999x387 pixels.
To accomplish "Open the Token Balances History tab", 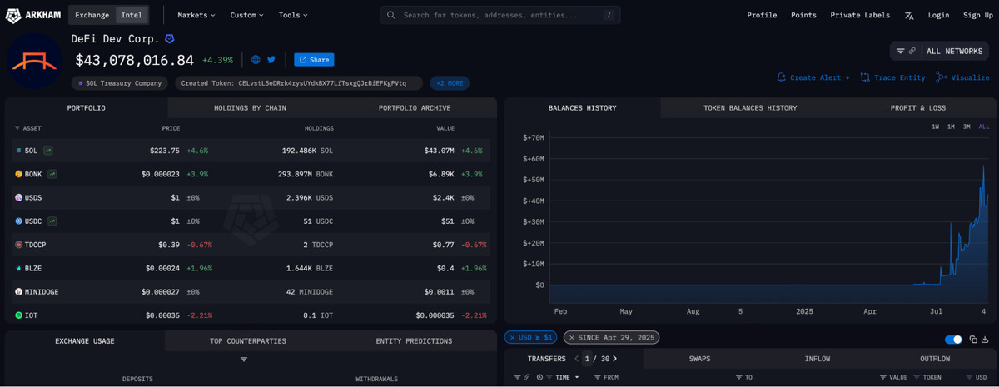I will coord(750,107).
